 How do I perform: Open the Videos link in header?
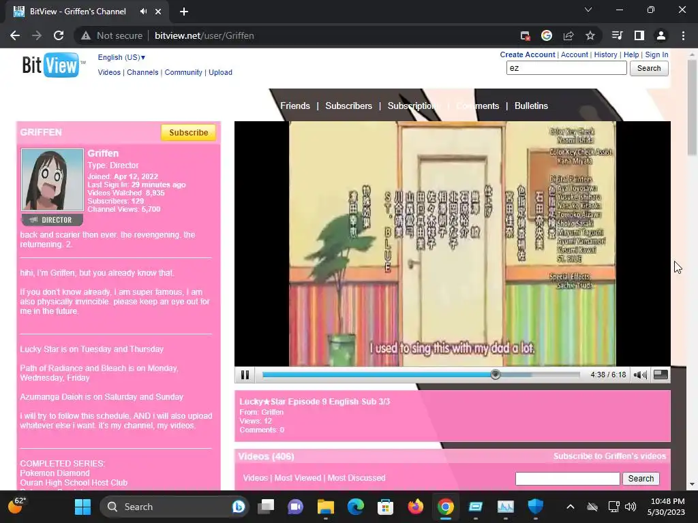point(109,72)
